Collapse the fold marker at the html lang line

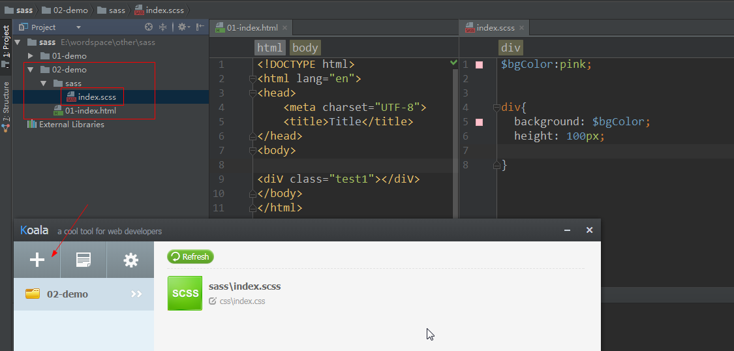[x=252, y=79]
